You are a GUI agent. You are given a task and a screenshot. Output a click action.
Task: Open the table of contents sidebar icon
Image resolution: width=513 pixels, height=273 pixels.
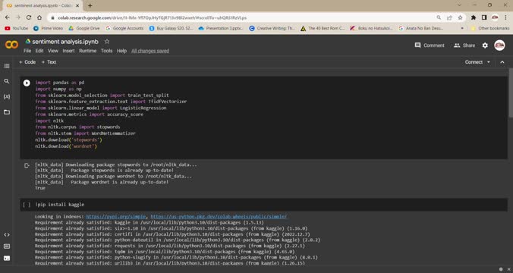tap(7, 66)
